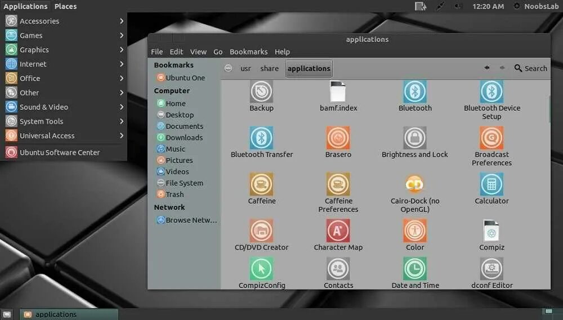Go forward using the right arrow
Image resolution: width=563 pixels, height=320 pixels.
[502, 68]
